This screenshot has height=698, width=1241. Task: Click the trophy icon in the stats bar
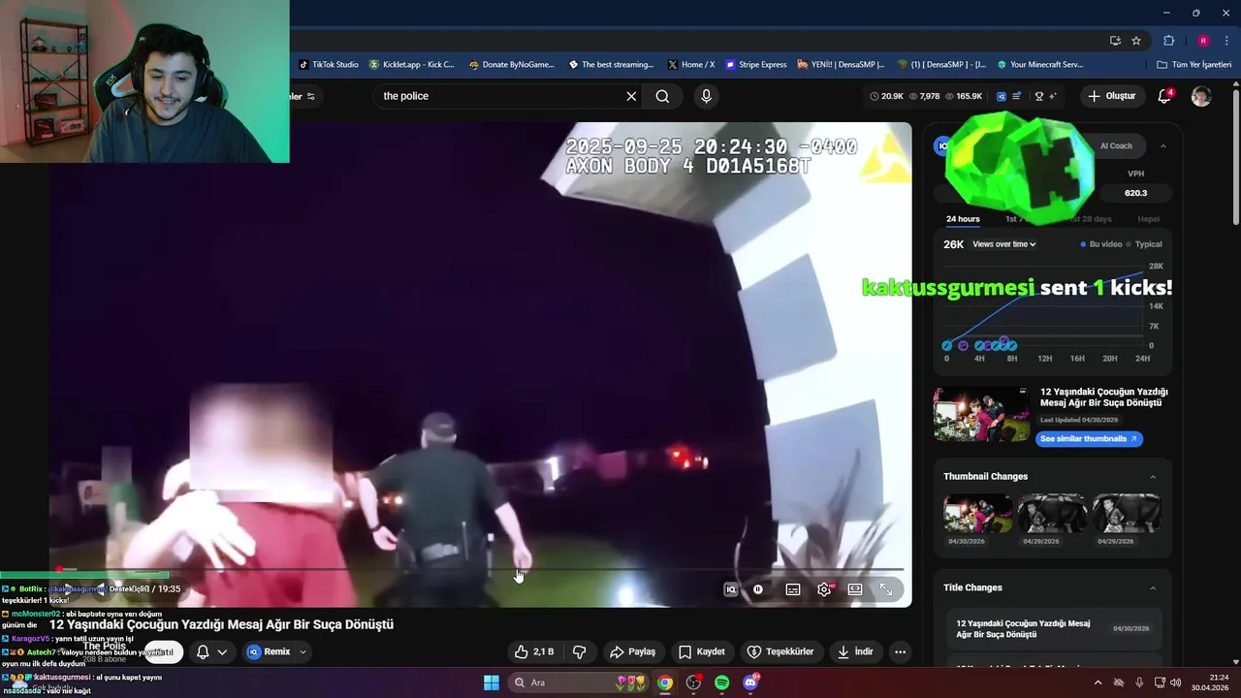[x=1039, y=96]
